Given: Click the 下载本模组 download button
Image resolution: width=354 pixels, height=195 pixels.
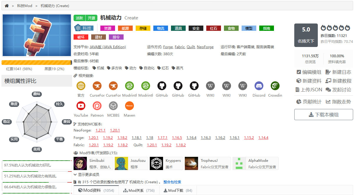Looking at the screenshot, I should [x=323, y=115].
